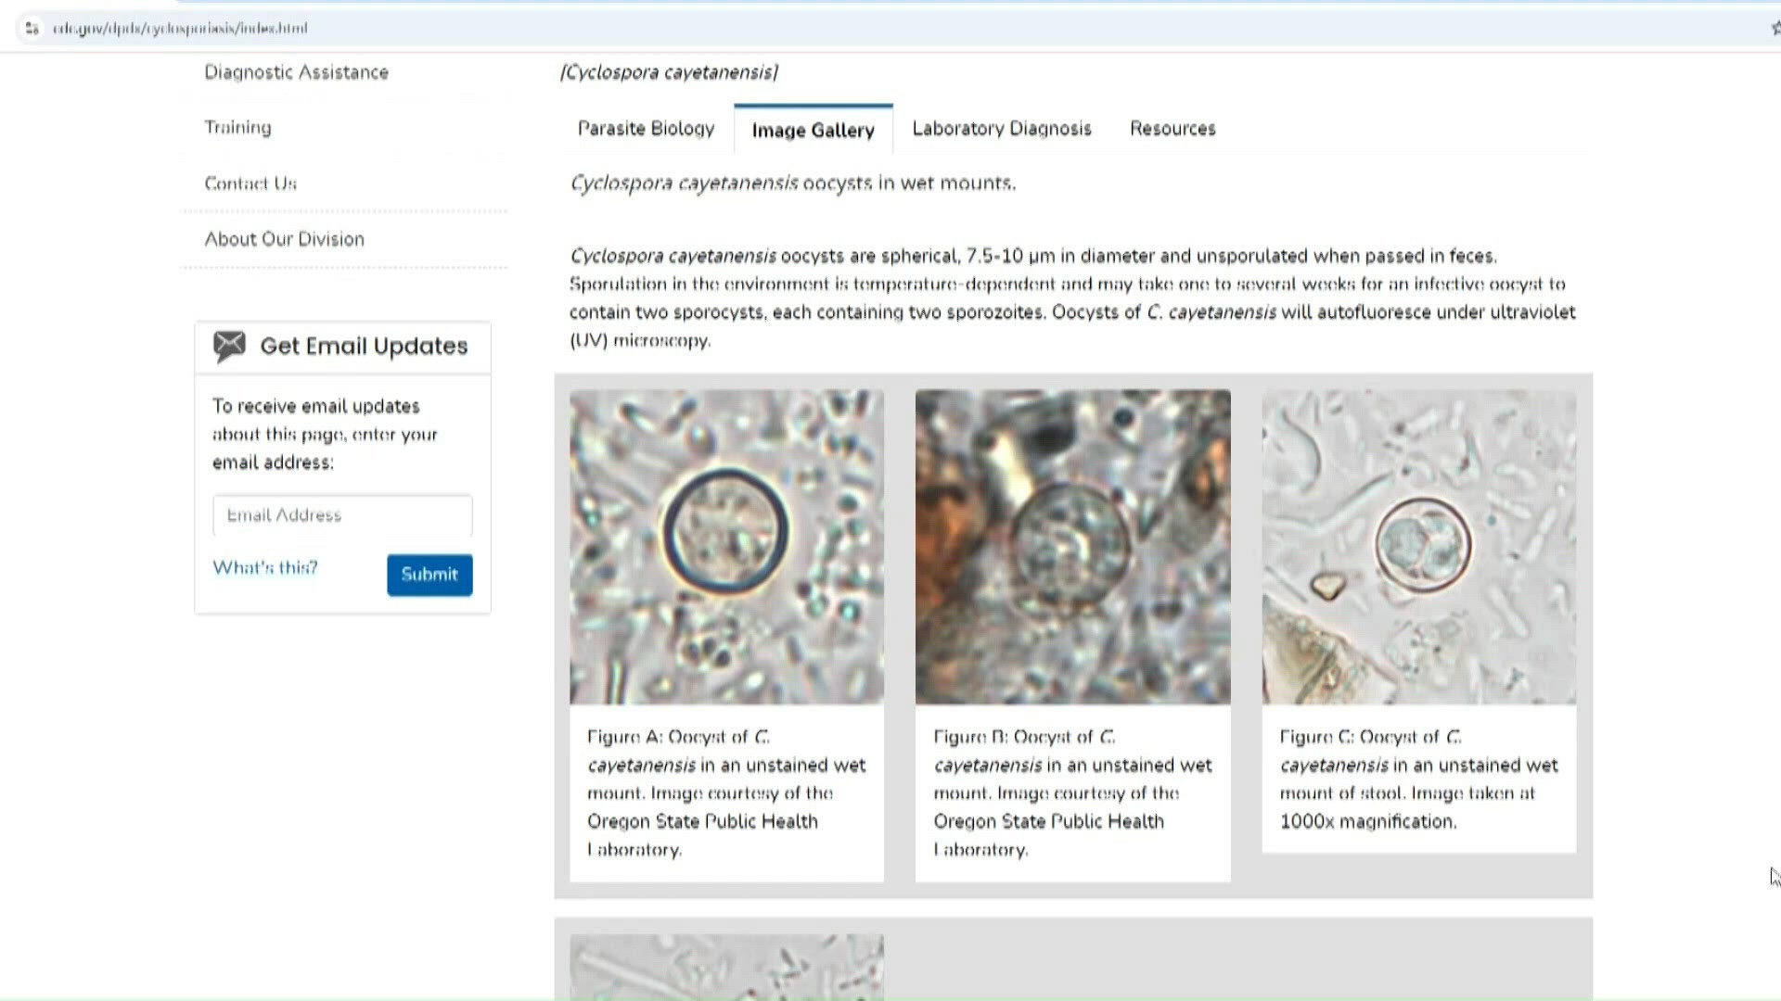The image size is (1781, 1001).
Task: Open Figure B oocyst image thumbnail
Action: (1073, 547)
